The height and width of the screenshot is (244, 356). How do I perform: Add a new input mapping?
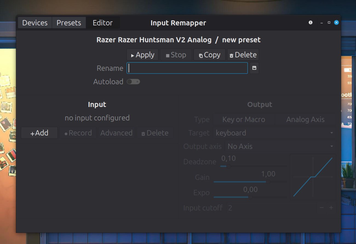coord(39,133)
